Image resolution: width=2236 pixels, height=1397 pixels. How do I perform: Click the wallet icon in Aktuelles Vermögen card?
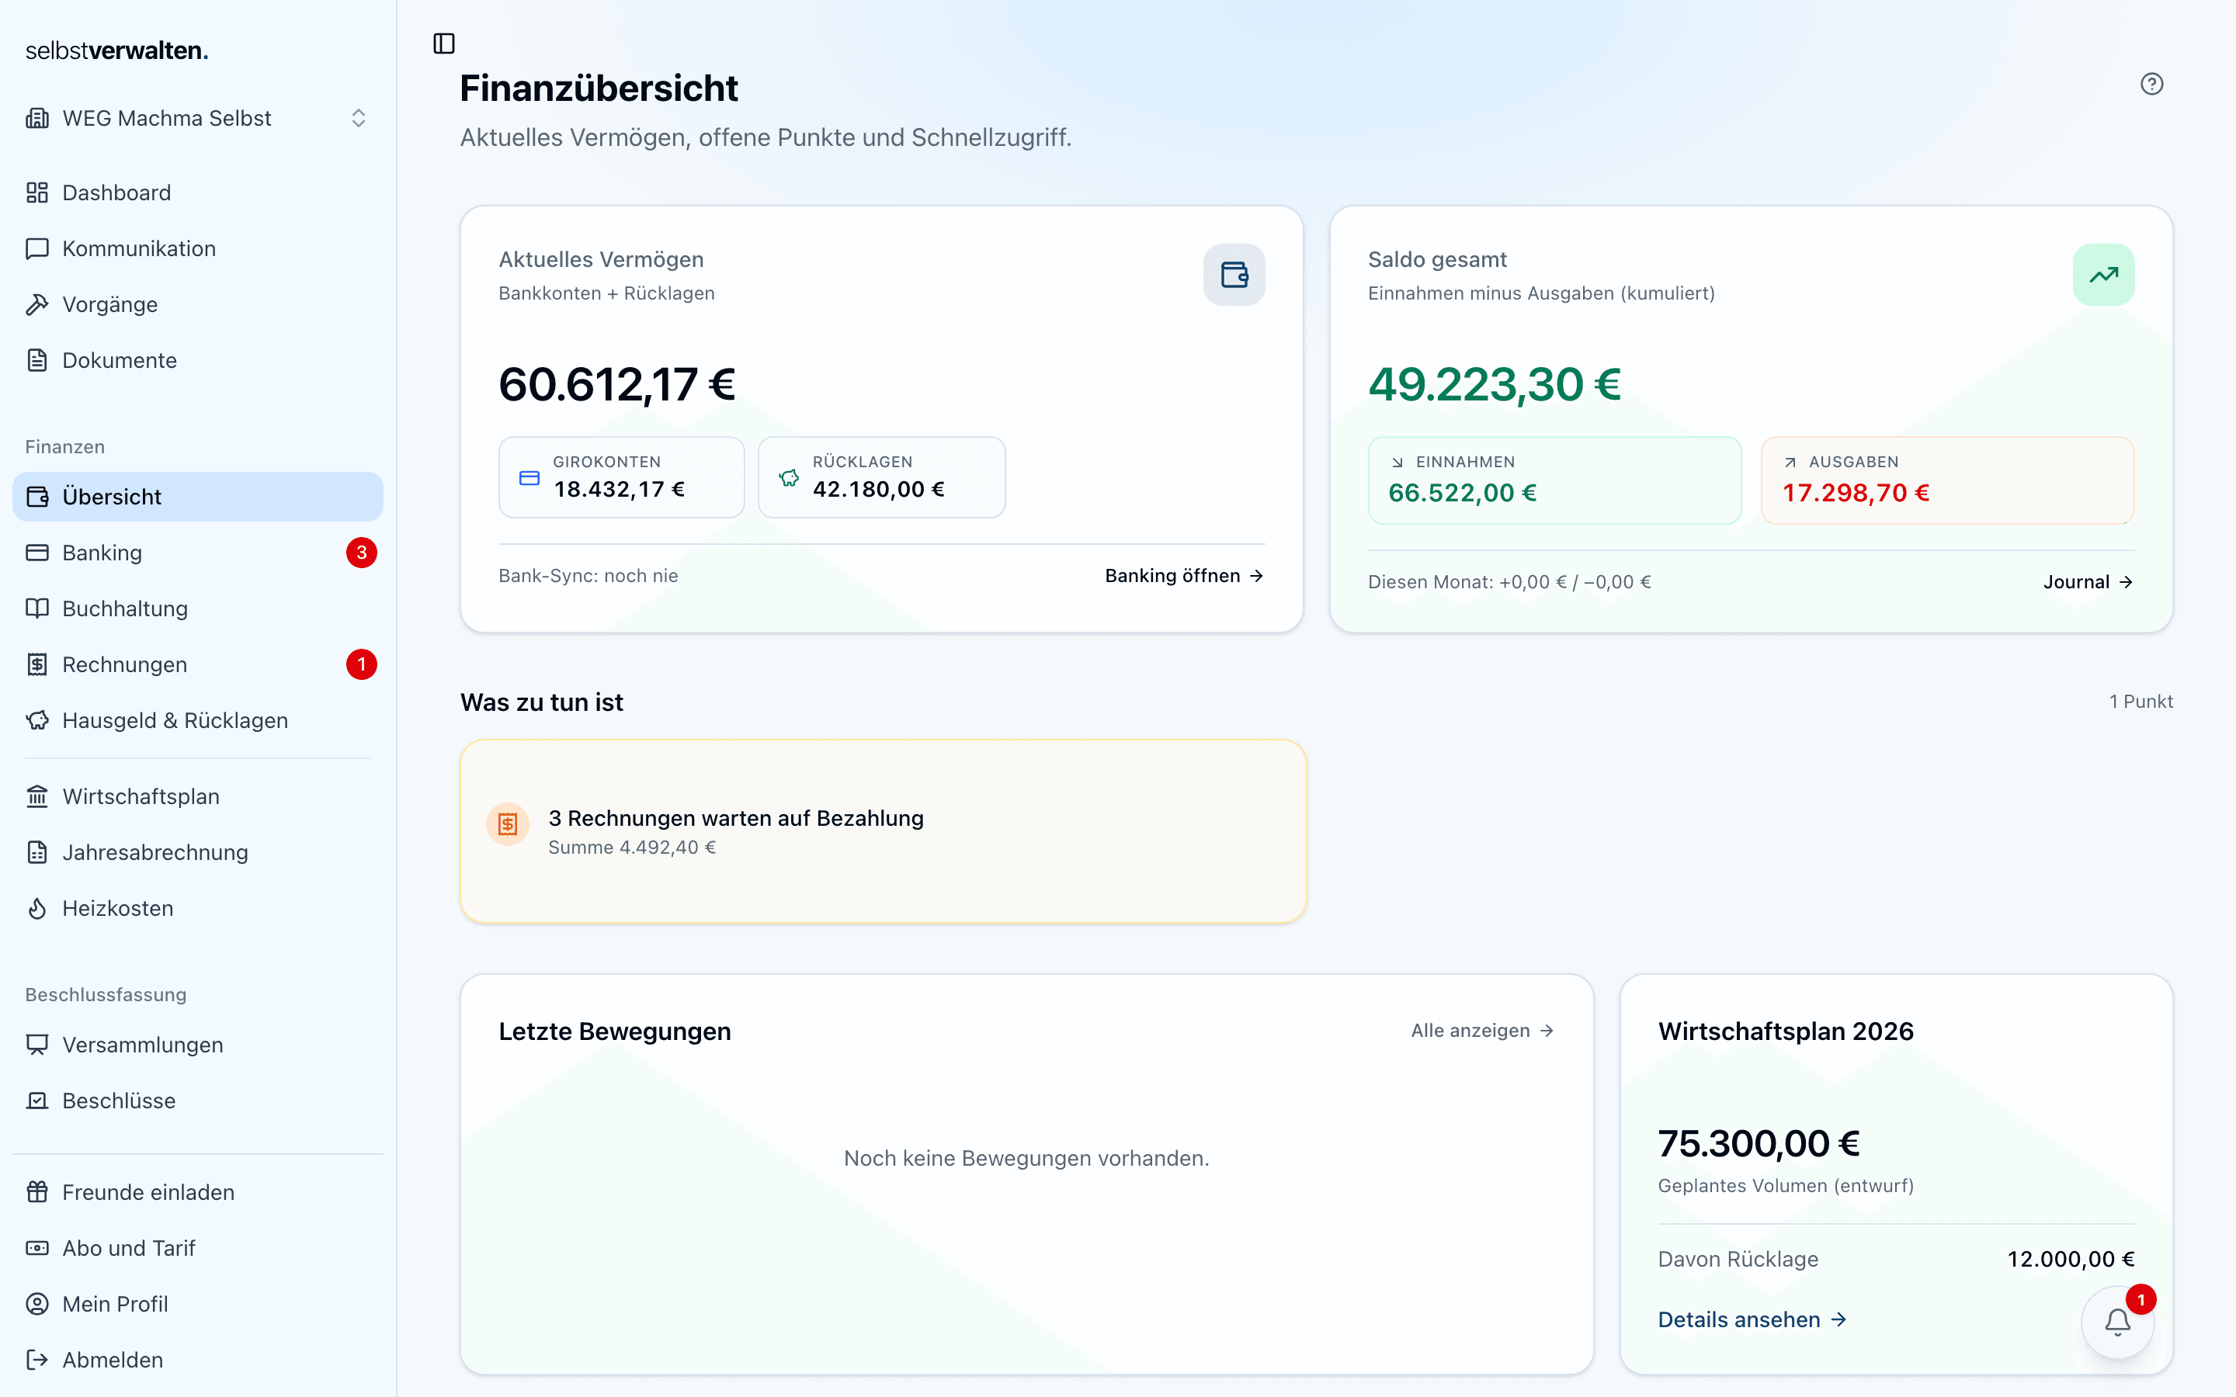tap(1234, 275)
